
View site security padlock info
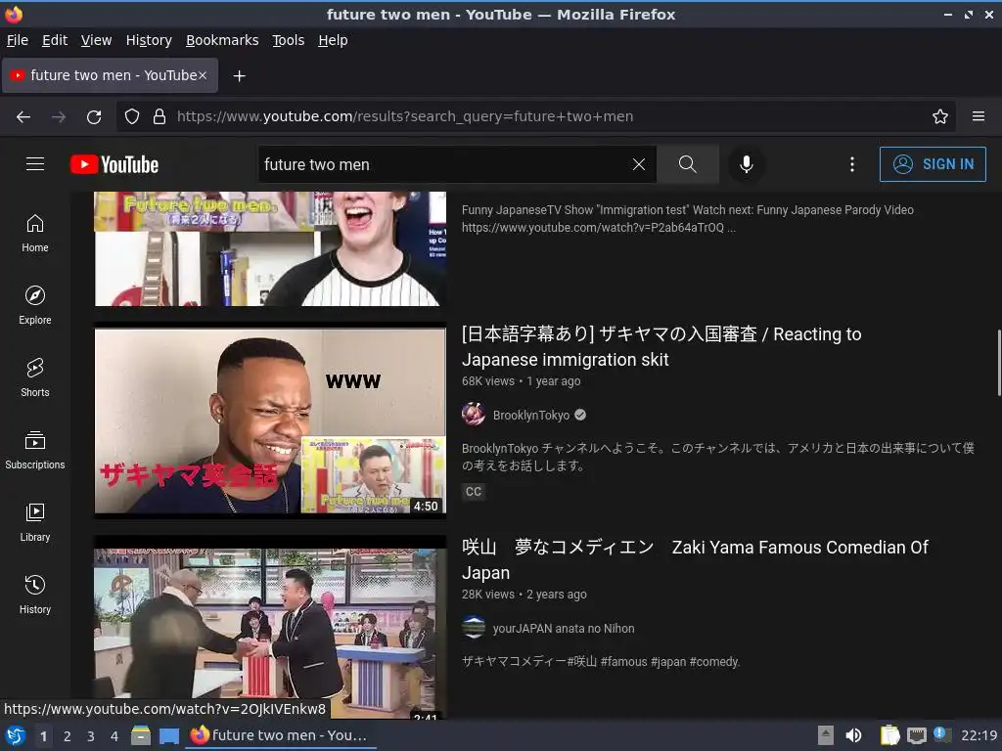click(159, 117)
